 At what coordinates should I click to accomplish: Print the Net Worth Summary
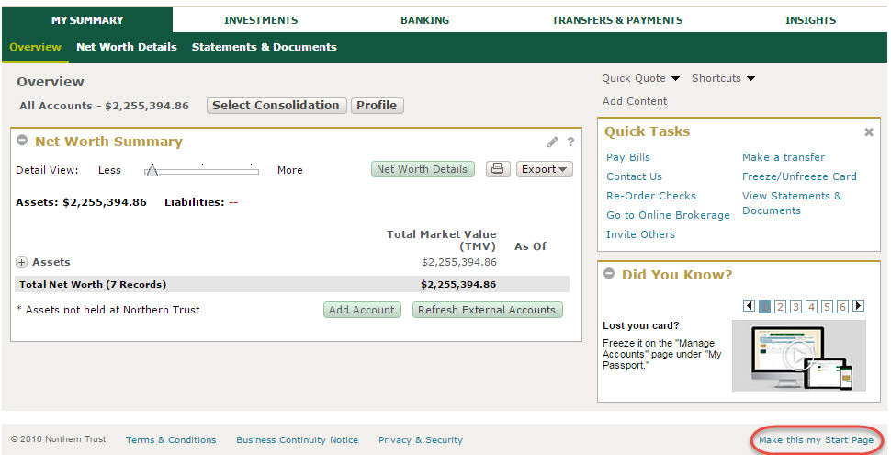[x=497, y=169]
